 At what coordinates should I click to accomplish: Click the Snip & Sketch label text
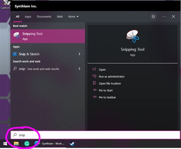29,54
